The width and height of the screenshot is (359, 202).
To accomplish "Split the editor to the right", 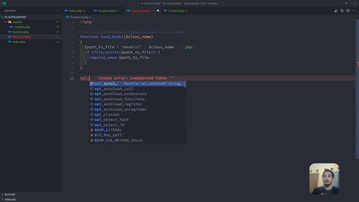I will [x=348, y=11].
